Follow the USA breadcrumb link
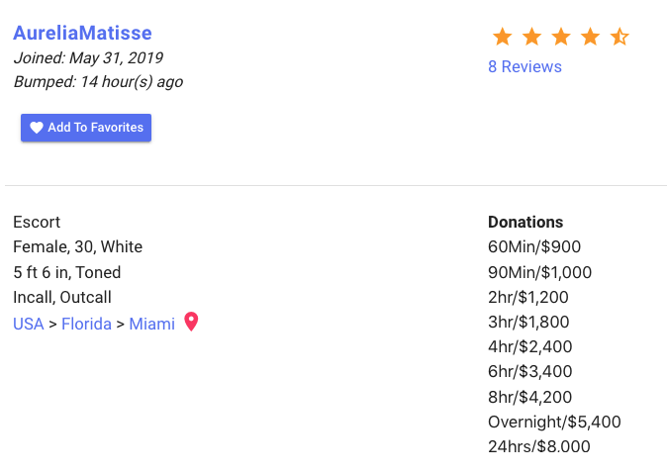Viewport: 667px width, 473px height. point(29,325)
